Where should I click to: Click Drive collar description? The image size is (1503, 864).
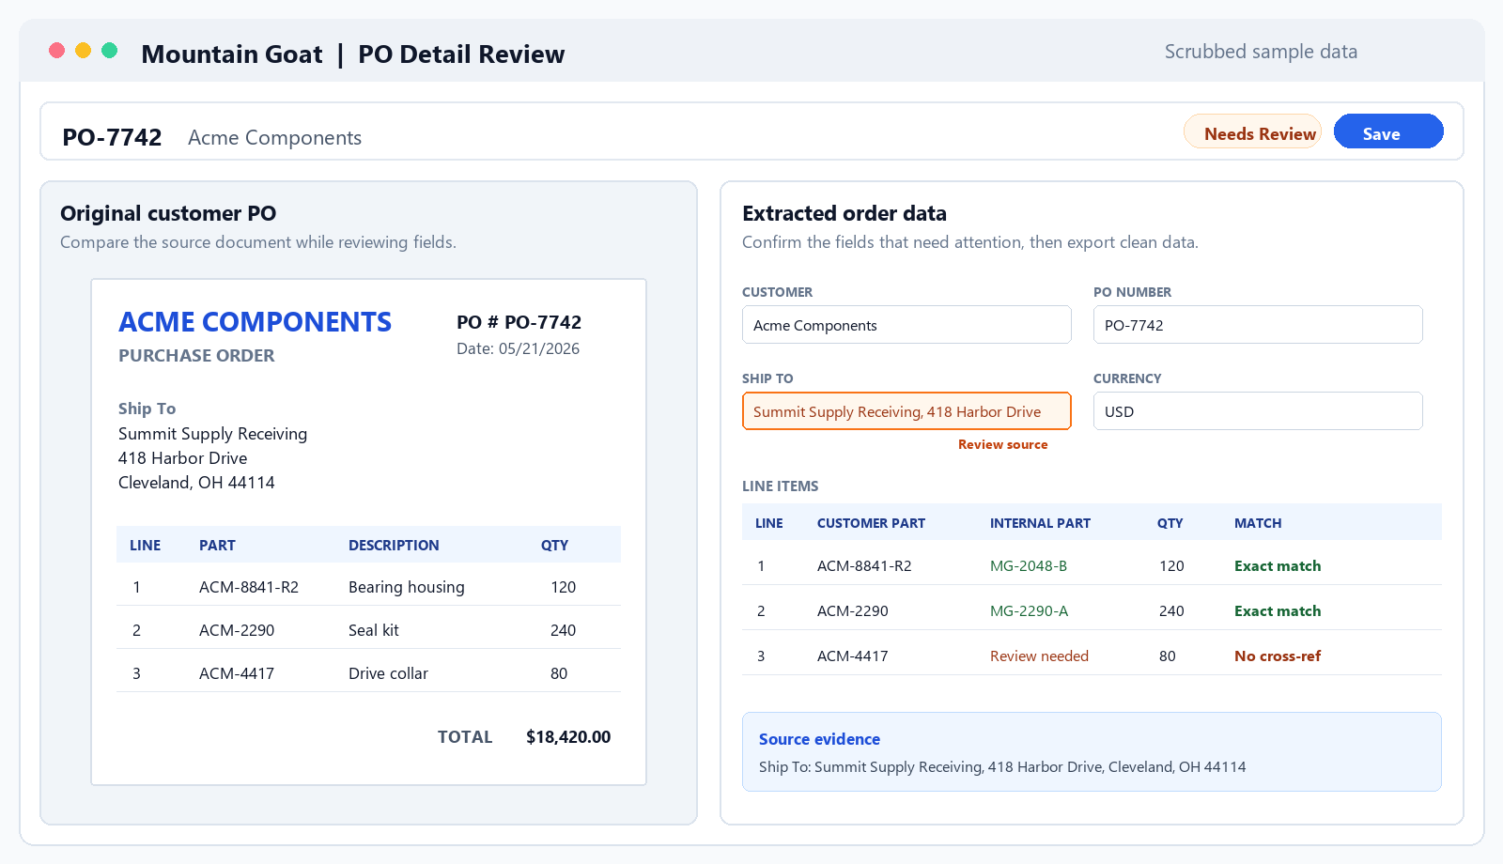[388, 673]
